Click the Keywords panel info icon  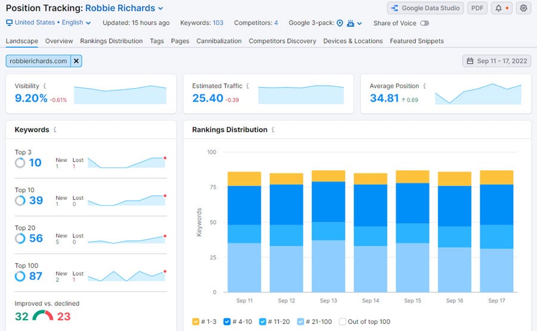click(x=55, y=130)
